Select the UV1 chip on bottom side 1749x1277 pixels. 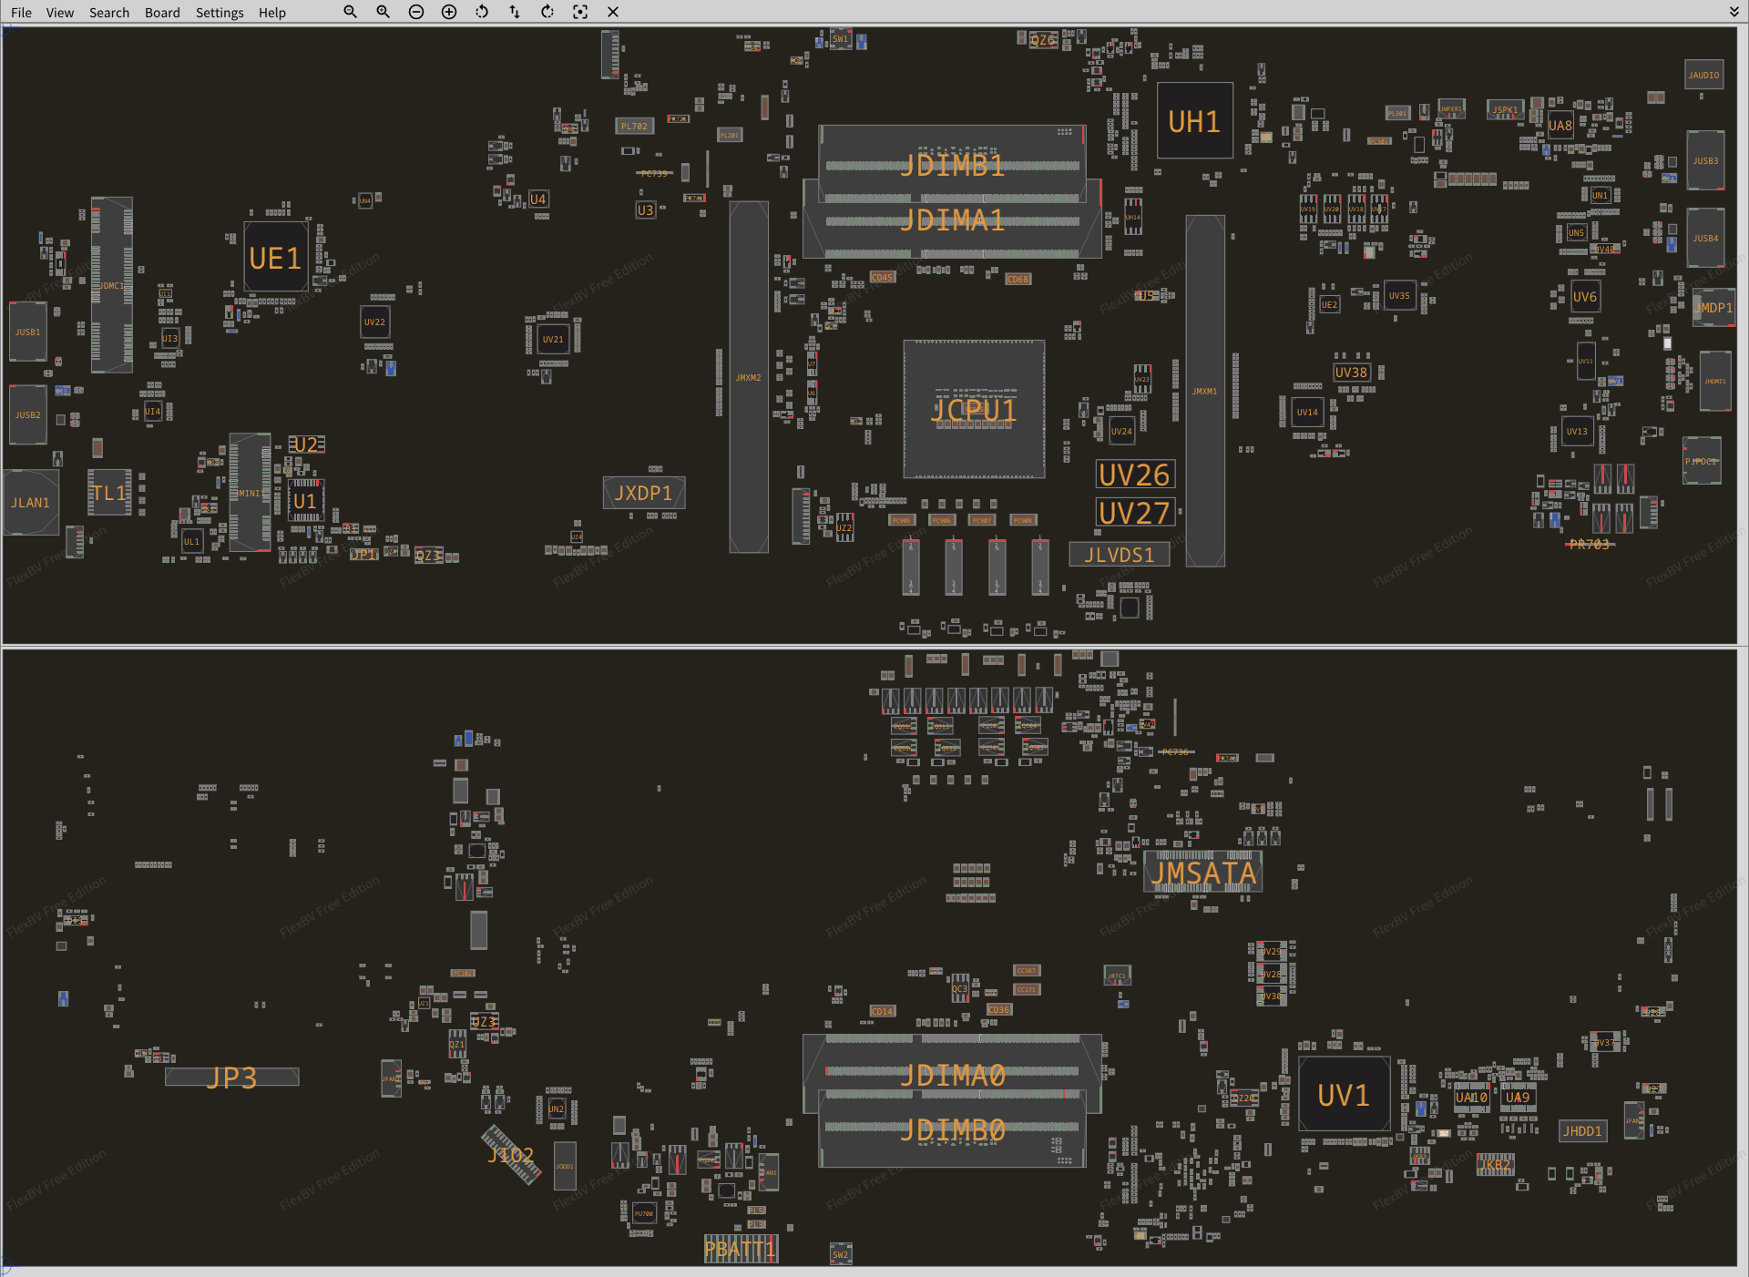(x=1344, y=1095)
